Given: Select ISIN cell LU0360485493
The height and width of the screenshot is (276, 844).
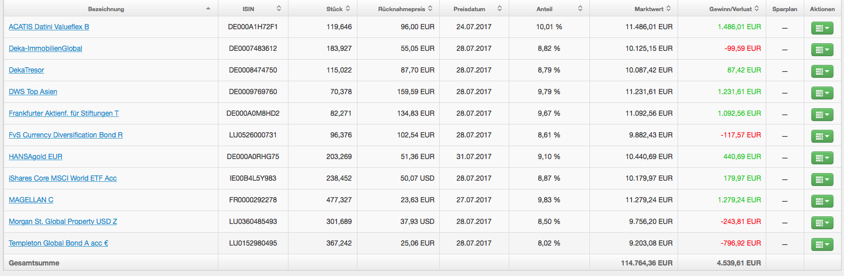Looking at the screenshot, I should tap(253, 222).
